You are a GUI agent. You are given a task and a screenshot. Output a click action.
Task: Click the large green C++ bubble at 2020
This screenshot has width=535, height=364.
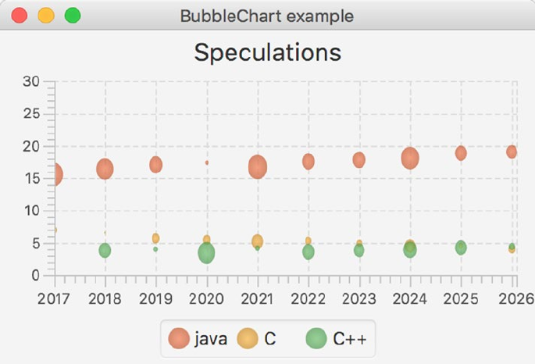pos(206,253)
